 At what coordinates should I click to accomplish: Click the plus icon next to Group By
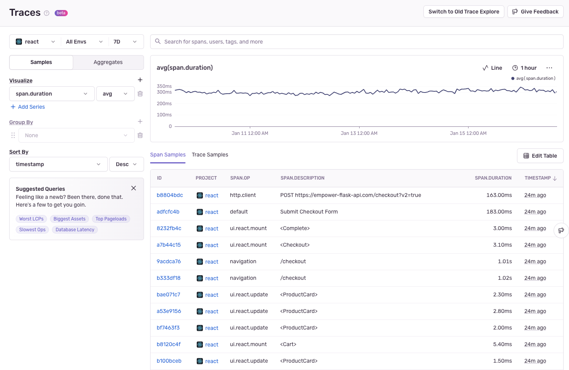pyautogui.click(x=140, y=121)
